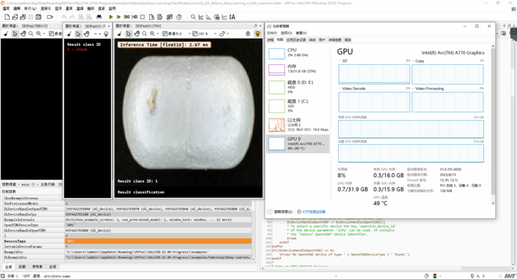The height and width of the screenshot is (280, 517).
Task: Open the 文件(F) menu in Task Manager
Action: tap(272, 33)
